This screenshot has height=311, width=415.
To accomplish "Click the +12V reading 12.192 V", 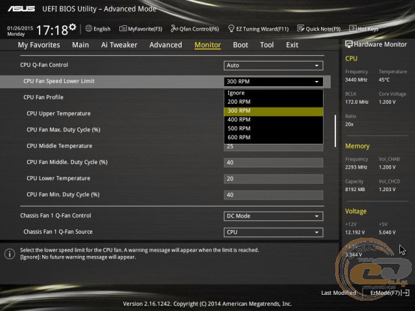I will 355,232.
